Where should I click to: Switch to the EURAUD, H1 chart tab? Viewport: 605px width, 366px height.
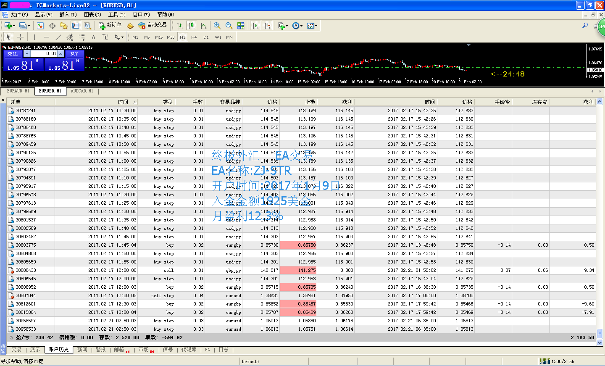coord(18,91)
